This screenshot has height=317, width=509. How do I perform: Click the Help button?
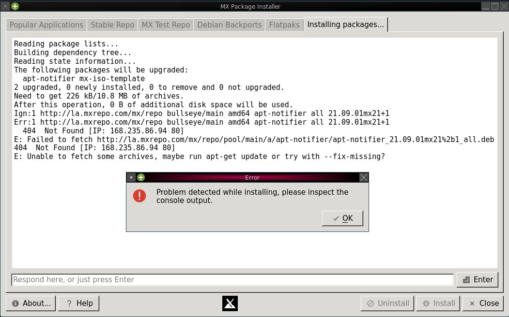coord(78,303)
